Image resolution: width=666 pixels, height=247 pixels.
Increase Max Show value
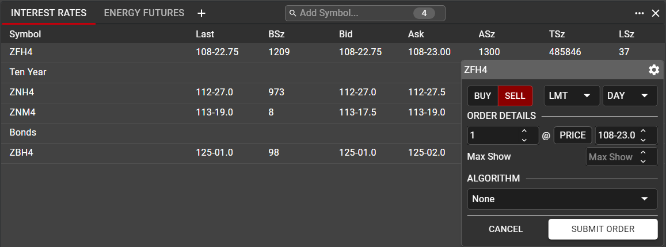[x=643, y=153]
